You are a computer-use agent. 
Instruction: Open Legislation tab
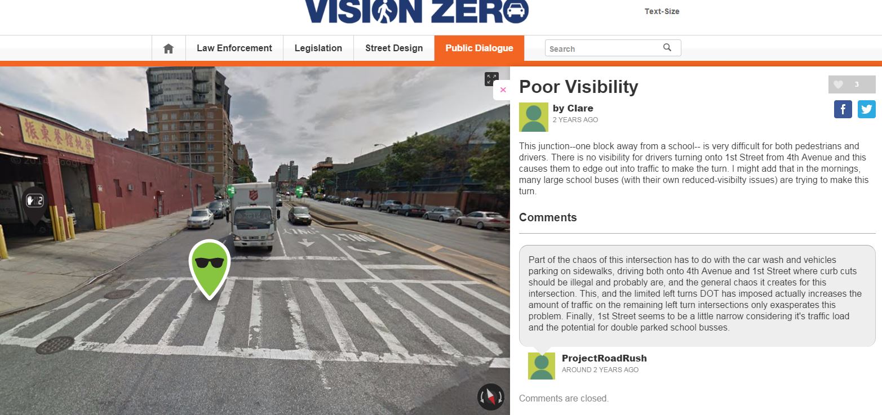point(318,48)
